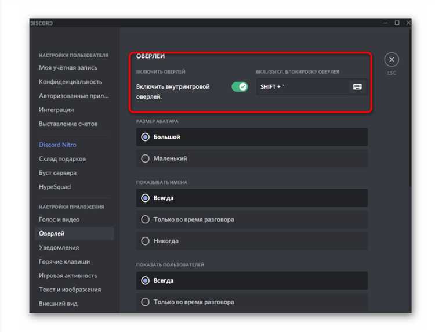Image resolution: width=435 pixels, height=332 pixels.
Task: Open Склад подарков section
Action: [62, 159]
